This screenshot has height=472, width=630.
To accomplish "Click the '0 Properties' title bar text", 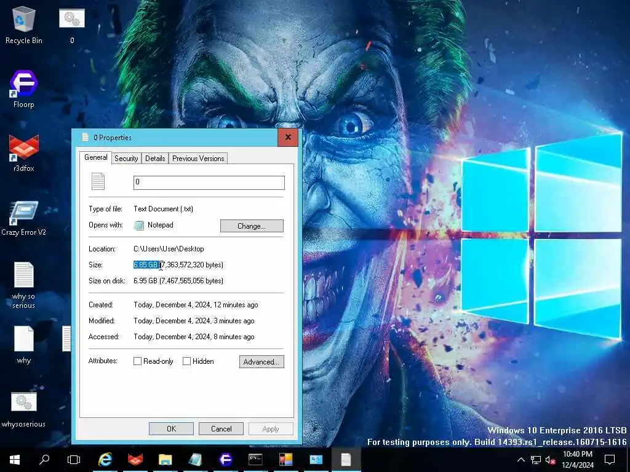I will coord(113,138).
